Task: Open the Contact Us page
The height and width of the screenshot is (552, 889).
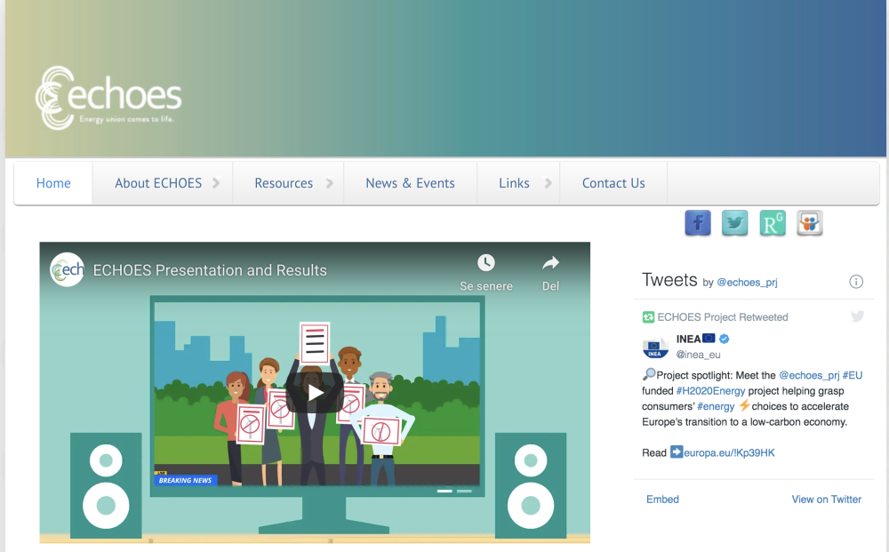Action: coord(613,183)
